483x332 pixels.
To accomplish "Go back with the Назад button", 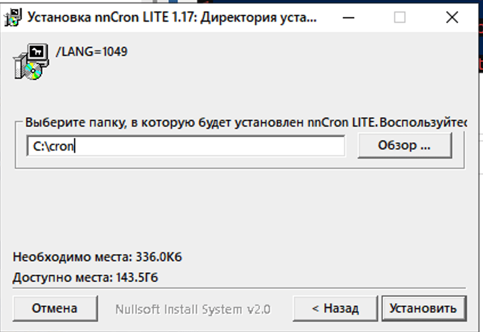I will [335, 309].
